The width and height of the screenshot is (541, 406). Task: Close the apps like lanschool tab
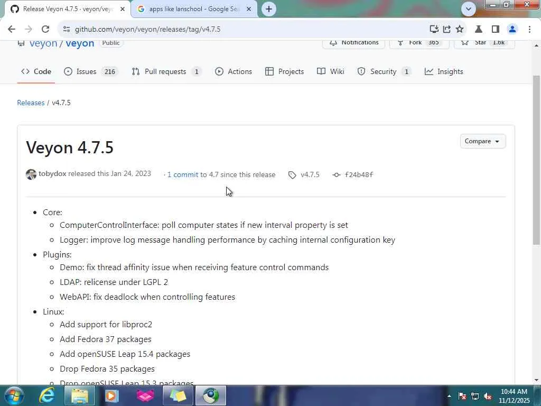pos(248,9)
